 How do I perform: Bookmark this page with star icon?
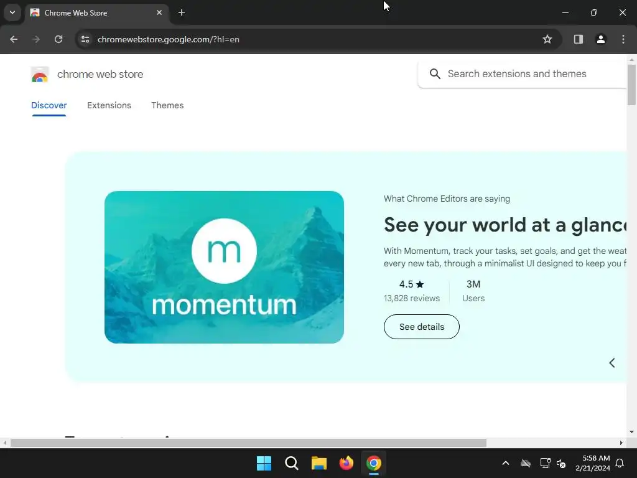[547, 39]
